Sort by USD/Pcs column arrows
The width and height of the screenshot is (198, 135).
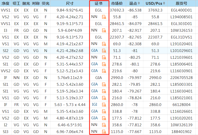click(164, 3)
